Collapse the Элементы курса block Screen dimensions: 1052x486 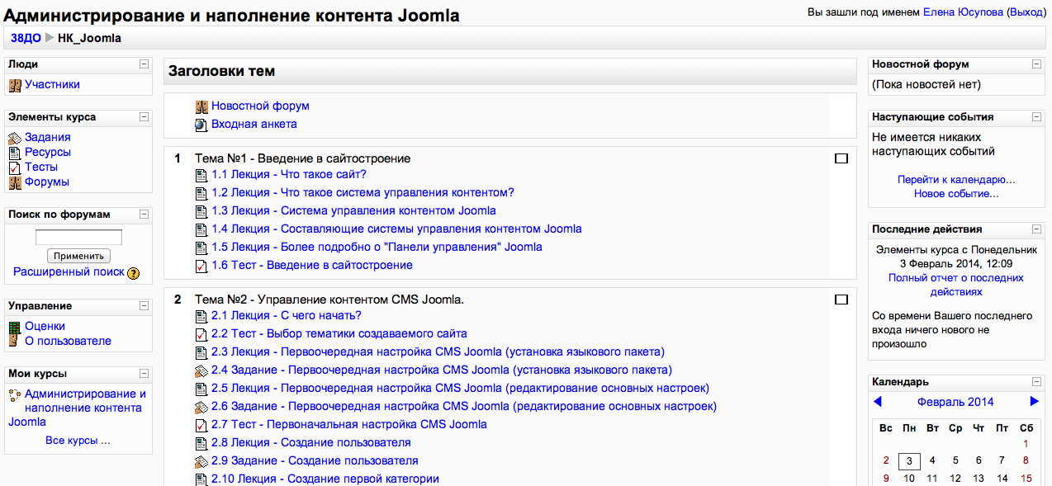(144, 117)
